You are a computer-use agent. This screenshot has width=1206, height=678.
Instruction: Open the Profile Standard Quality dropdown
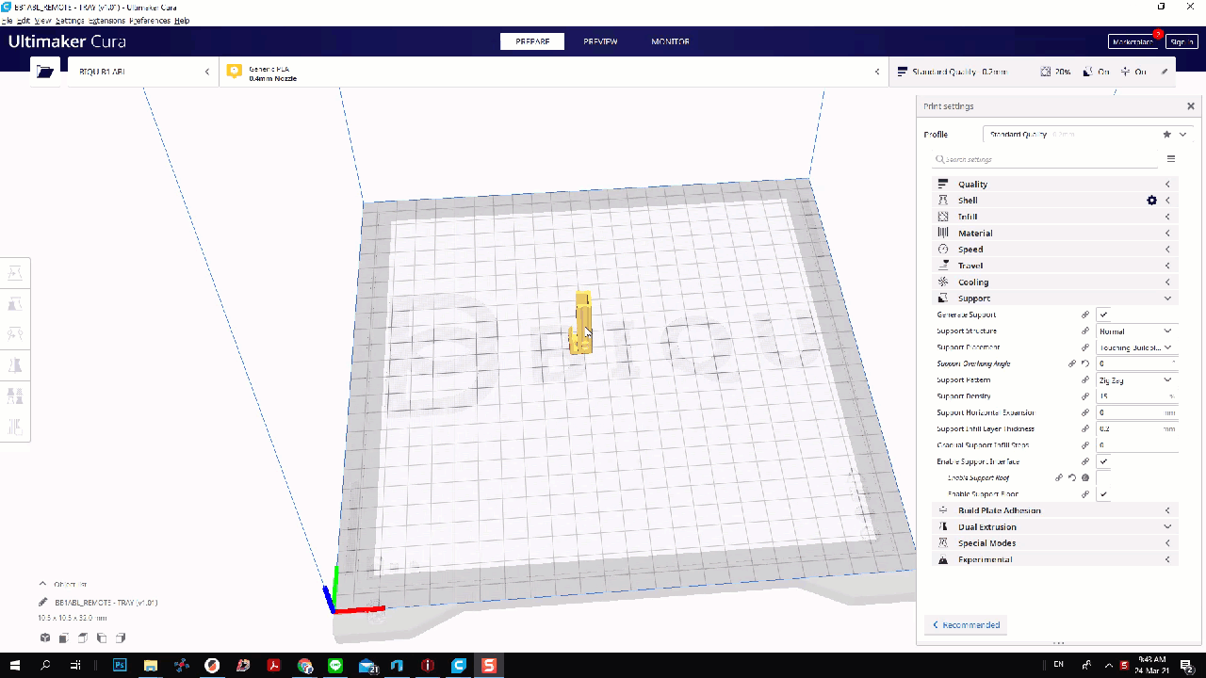[1088, 135]
